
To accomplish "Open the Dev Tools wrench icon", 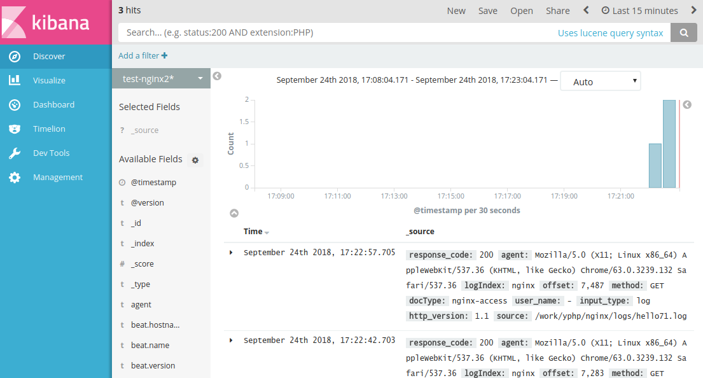I will 15,153.
